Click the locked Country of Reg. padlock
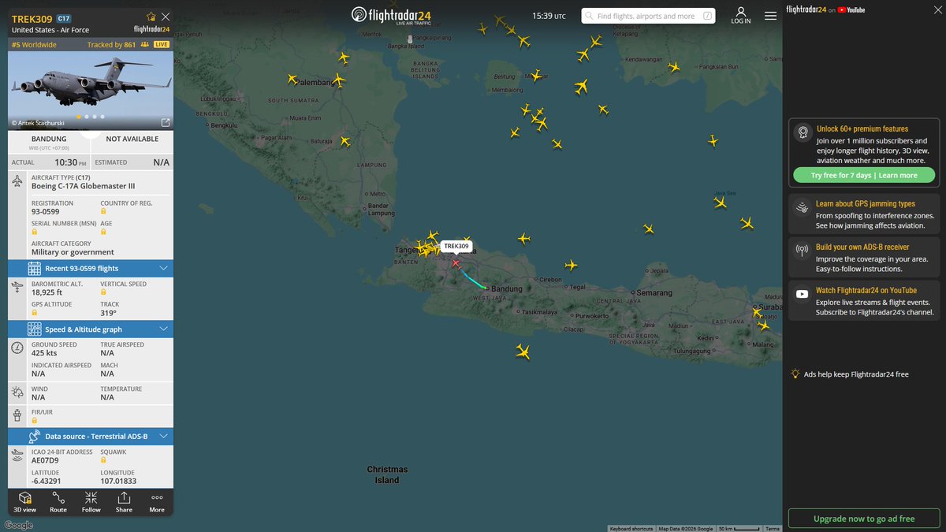Image resolution: width=946 pixels, height=532 pixels. tap(103, 211)
